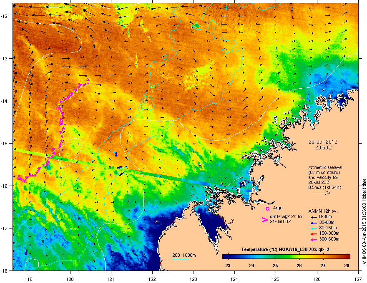The width and height of the screenshot is (367, 283).
Task: Click the latitude axis label '-12'
Action: pos(5,16)
